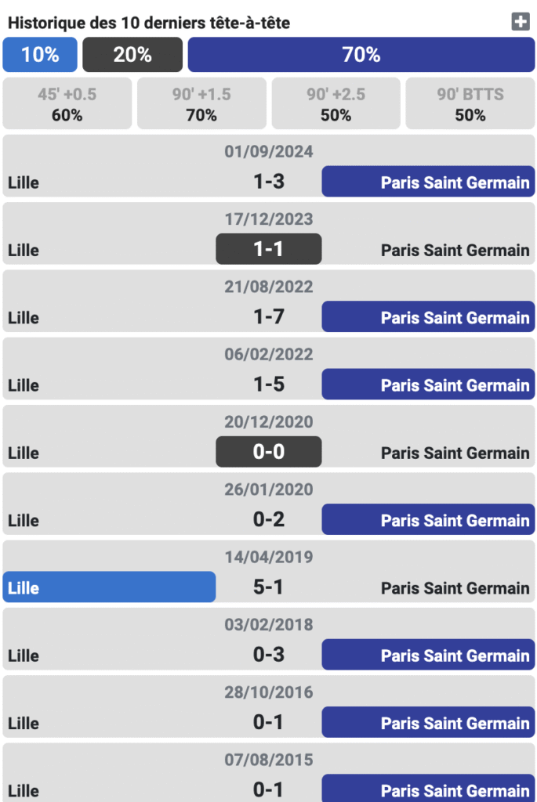Click Paris Saint Germain on 03/02/2018 row
Viewport: 537px width, 802px height.
pos(428,656)
